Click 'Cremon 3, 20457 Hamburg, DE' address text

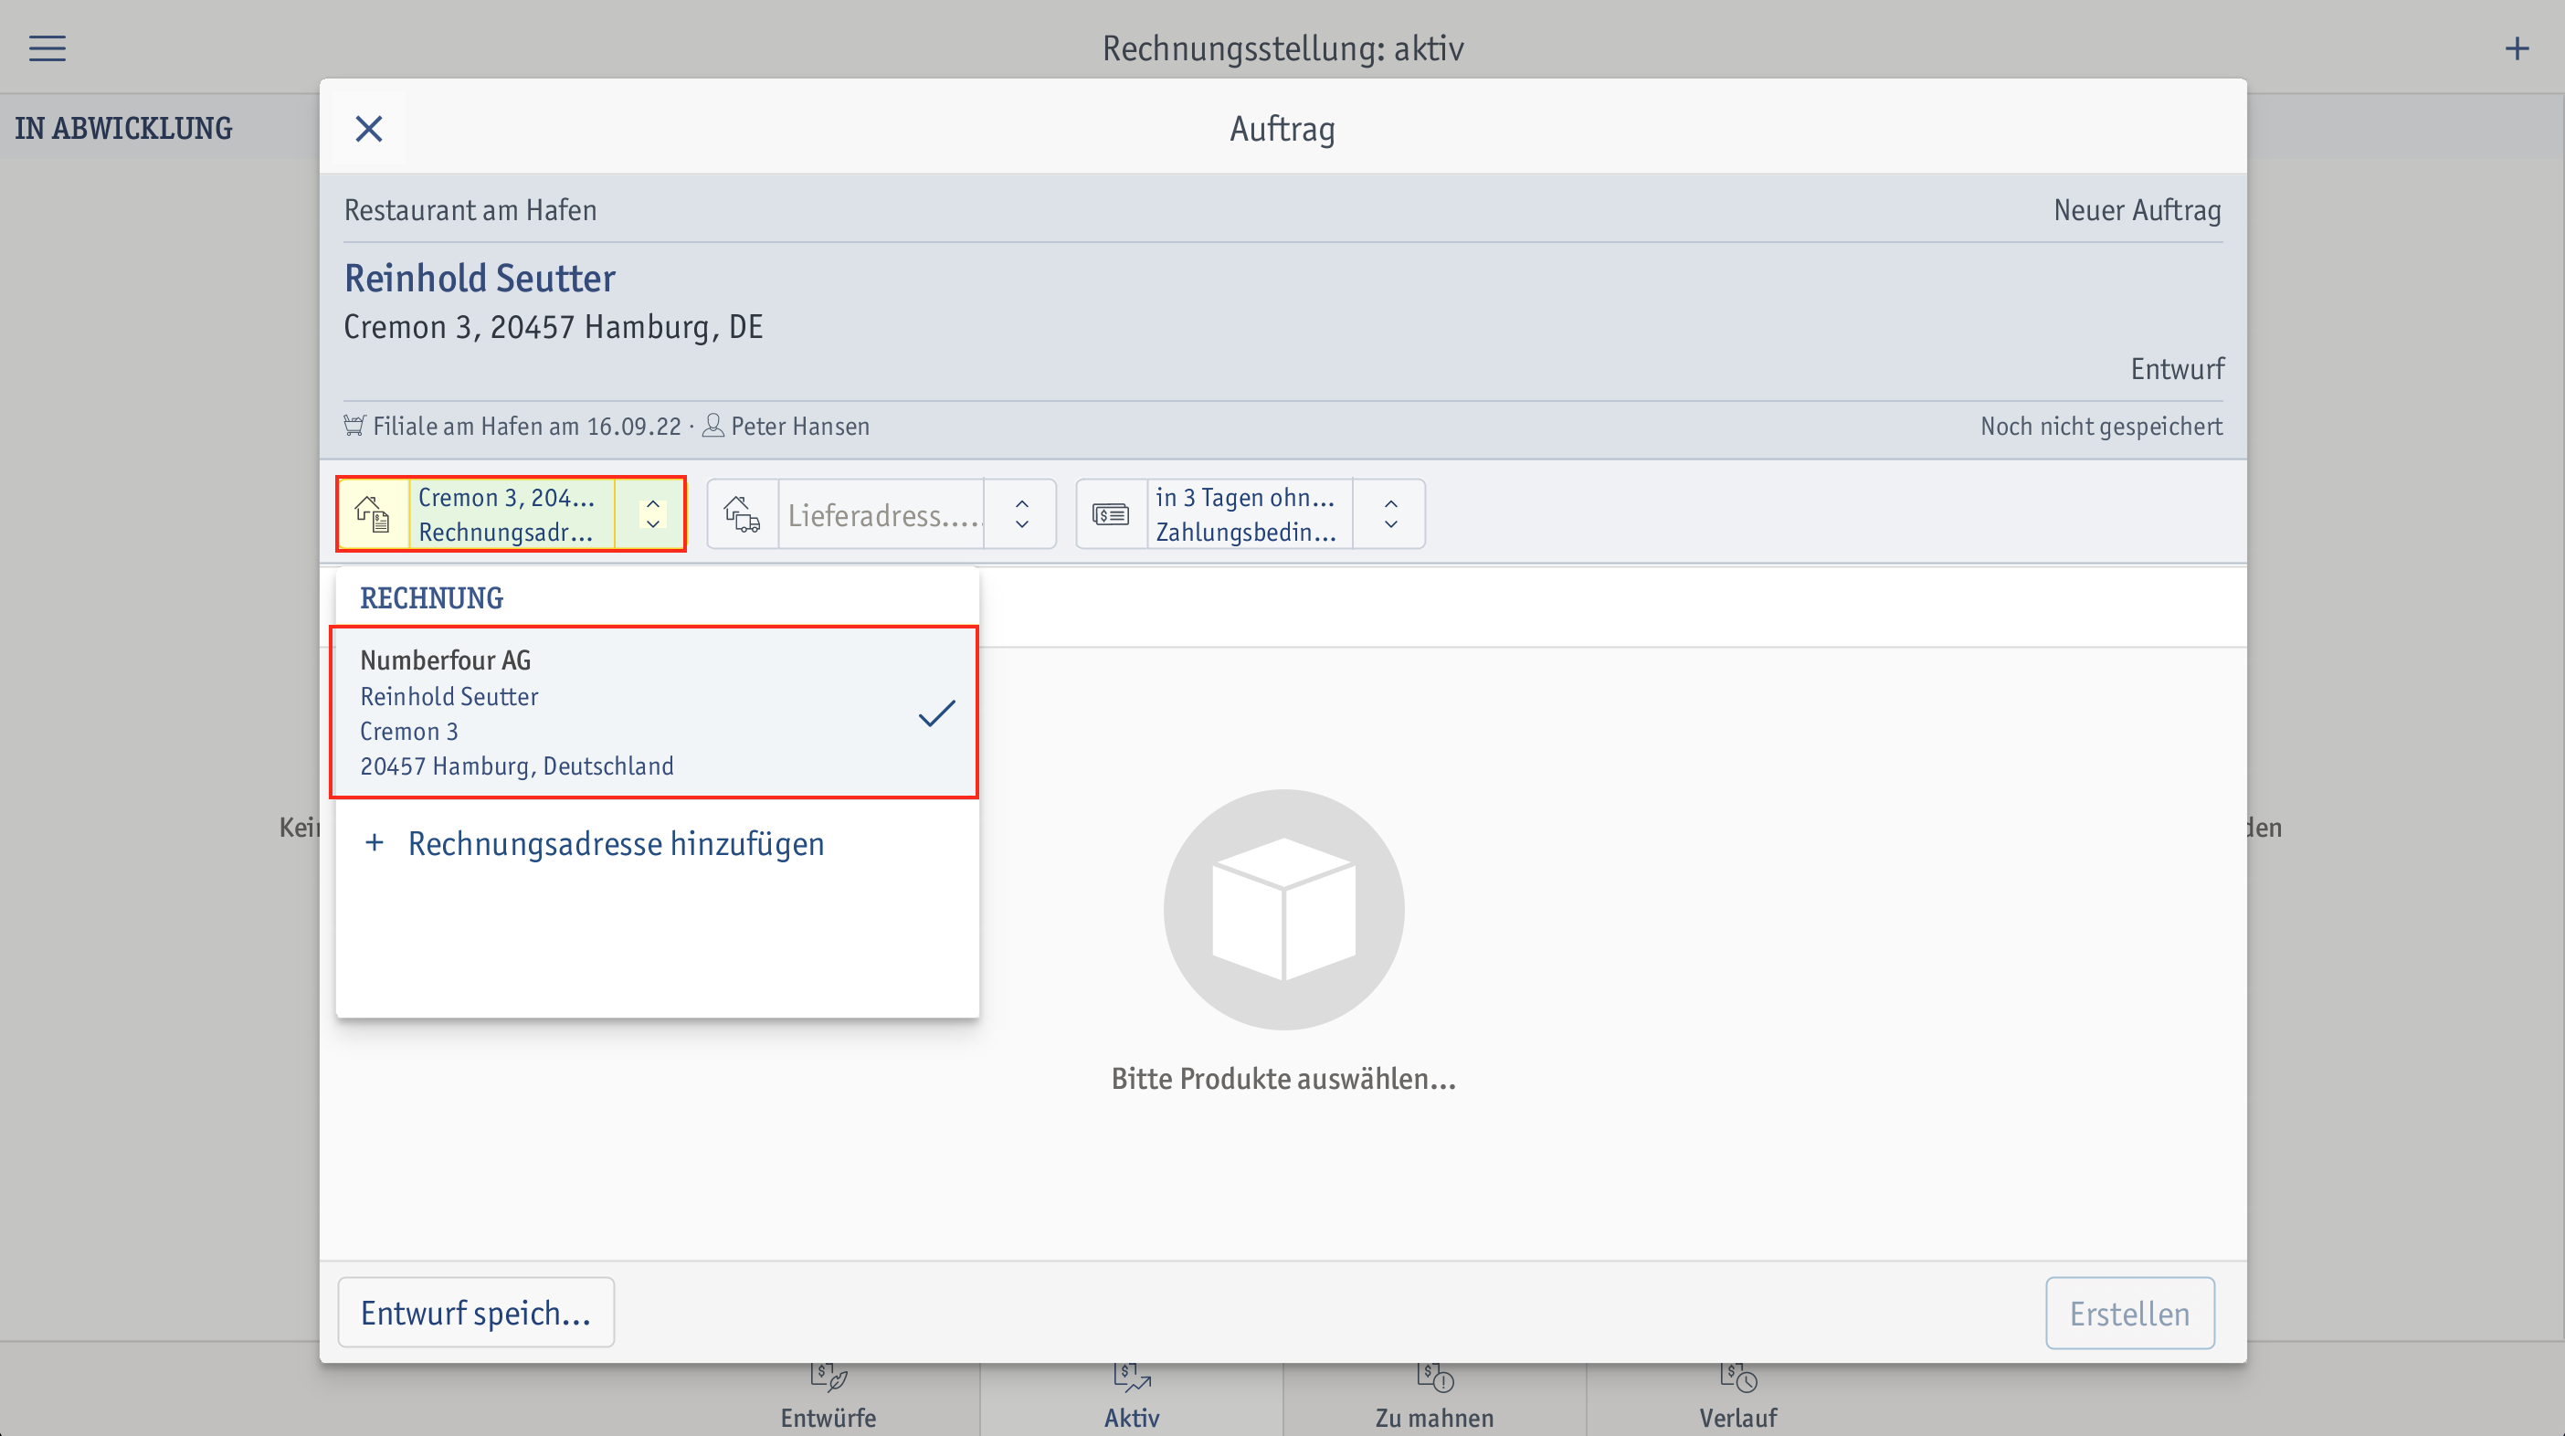[x=554, y=327]
